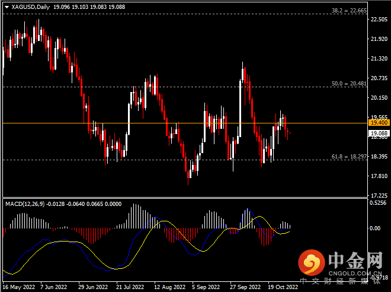Click the MACD values -0.0128 -0.0640 0.0665 0.0000
This screenshot has width=391, height=292.
click(x=84, y=204)
